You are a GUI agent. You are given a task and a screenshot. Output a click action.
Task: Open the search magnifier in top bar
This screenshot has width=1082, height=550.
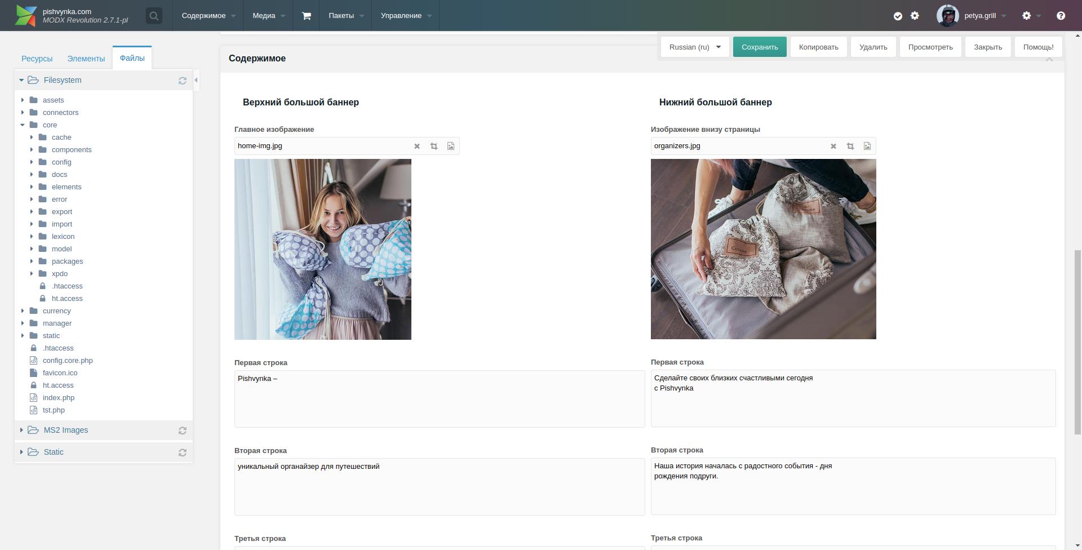tap(154, 16)
